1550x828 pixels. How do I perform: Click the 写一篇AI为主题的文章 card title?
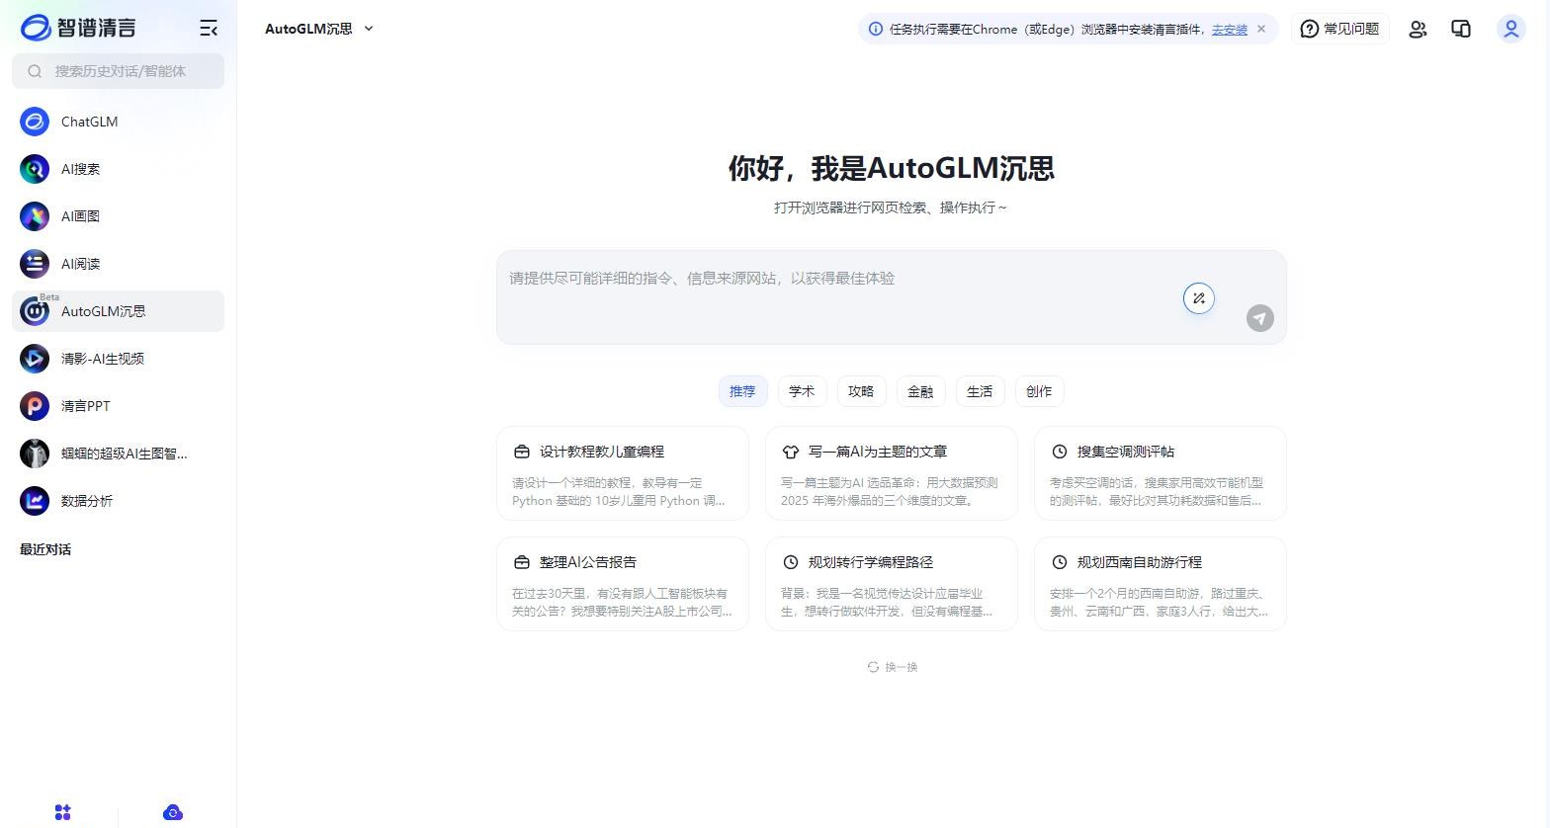click(x=878, y=452)
